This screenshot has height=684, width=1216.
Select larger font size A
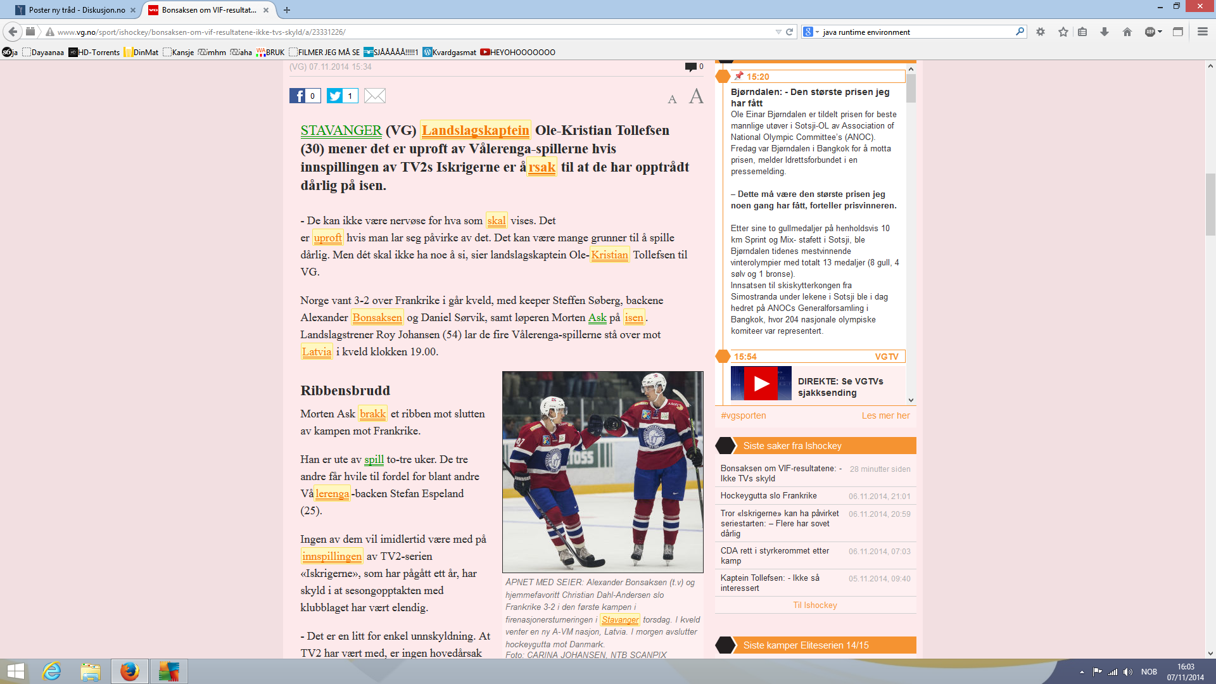tap(696, 96)
